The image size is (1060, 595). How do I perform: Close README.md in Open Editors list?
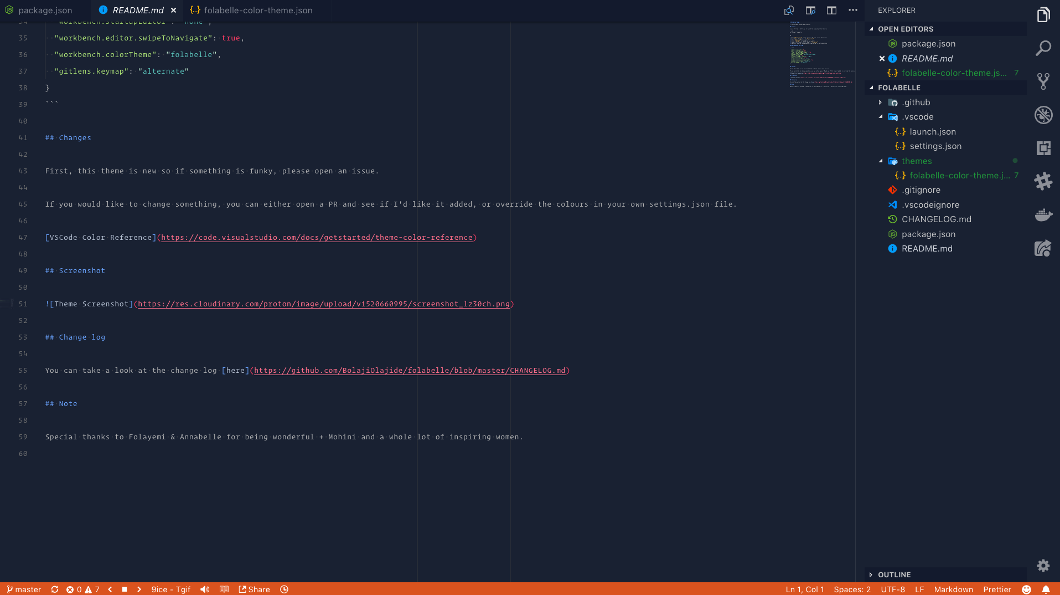pyautogui.click(x=882, y=58)
